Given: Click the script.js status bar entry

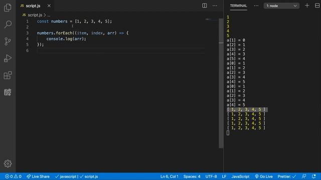Looking at the screenshot, I should coord(89,176).
